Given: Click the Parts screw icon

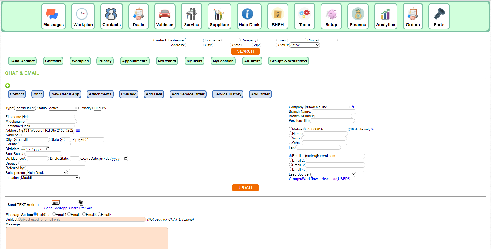Looking at the screenshot, I should tap(439, 13).
